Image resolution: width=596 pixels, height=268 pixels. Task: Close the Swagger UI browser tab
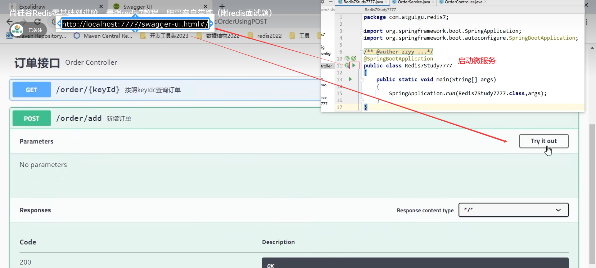click(205, 6)
